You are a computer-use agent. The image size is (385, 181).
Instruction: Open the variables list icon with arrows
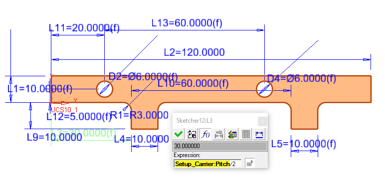click(232, 134)
